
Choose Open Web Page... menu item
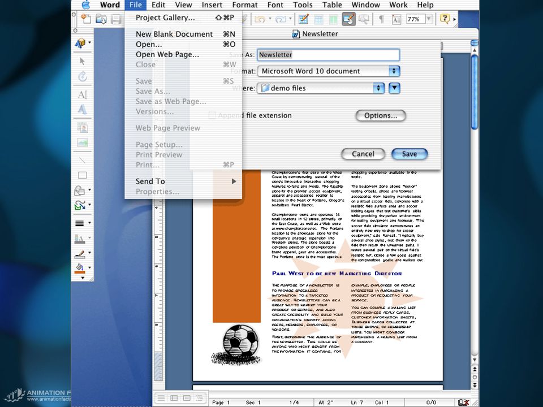pyautogui.click(x=183, y=54)
